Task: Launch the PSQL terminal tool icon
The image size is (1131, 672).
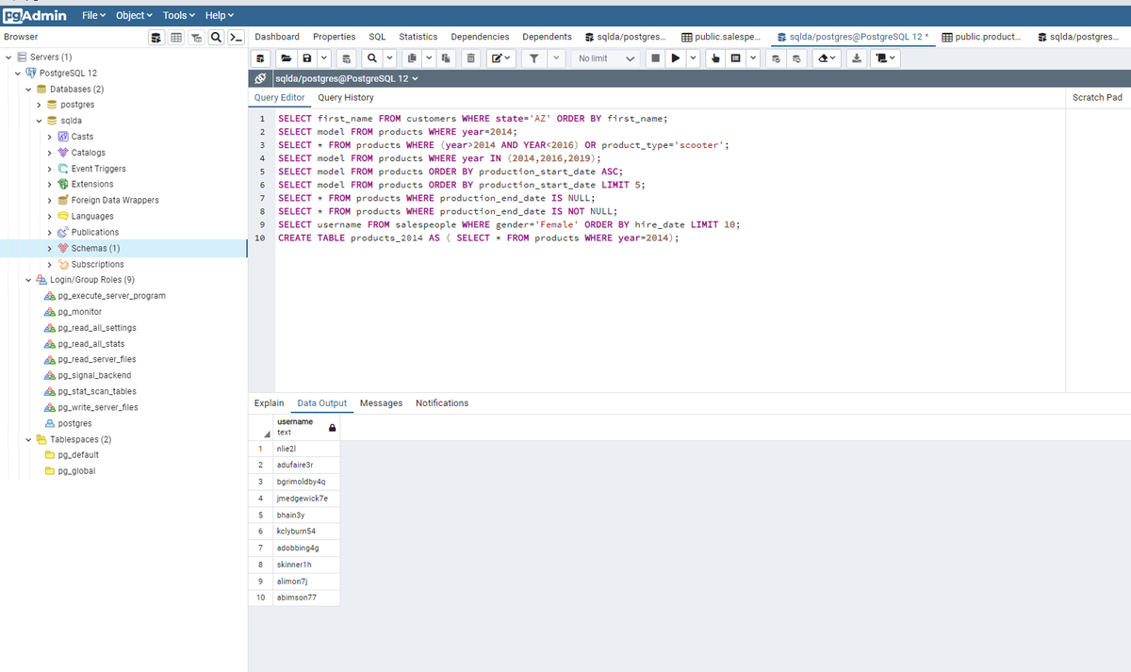Action: (237, 37)
